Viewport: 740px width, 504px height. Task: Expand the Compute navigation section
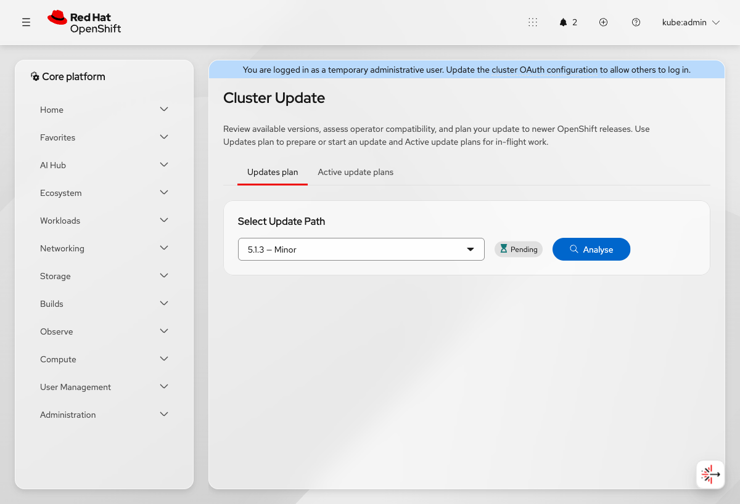pyautogui.click(x=104, y=359)
